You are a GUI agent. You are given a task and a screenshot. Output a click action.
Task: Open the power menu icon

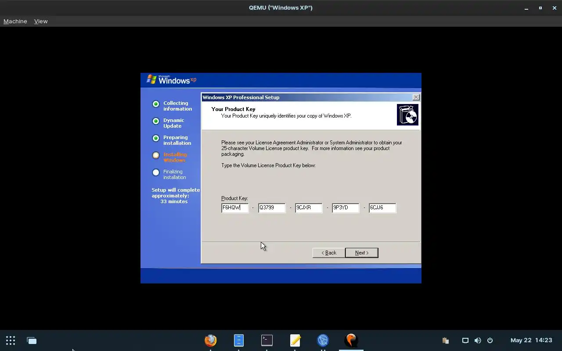(x=490, y=340)
